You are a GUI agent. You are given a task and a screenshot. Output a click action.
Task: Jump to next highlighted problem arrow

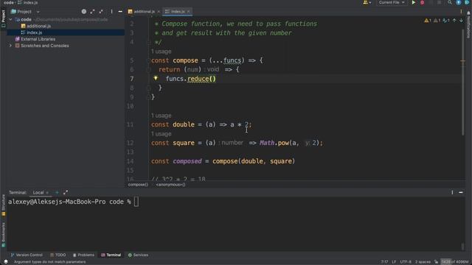(461, 21)
